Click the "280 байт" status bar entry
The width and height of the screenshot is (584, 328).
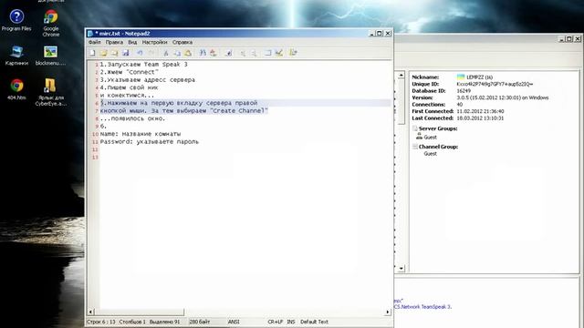[x=200, y=322]
